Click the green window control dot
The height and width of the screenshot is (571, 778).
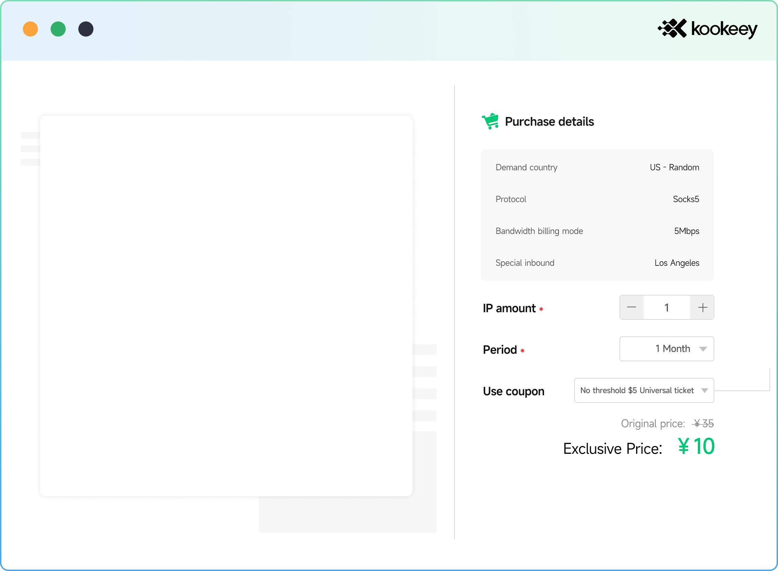(58, 29)
